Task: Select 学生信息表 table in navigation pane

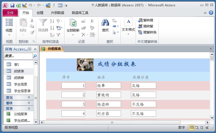Action: pos(19,91)
